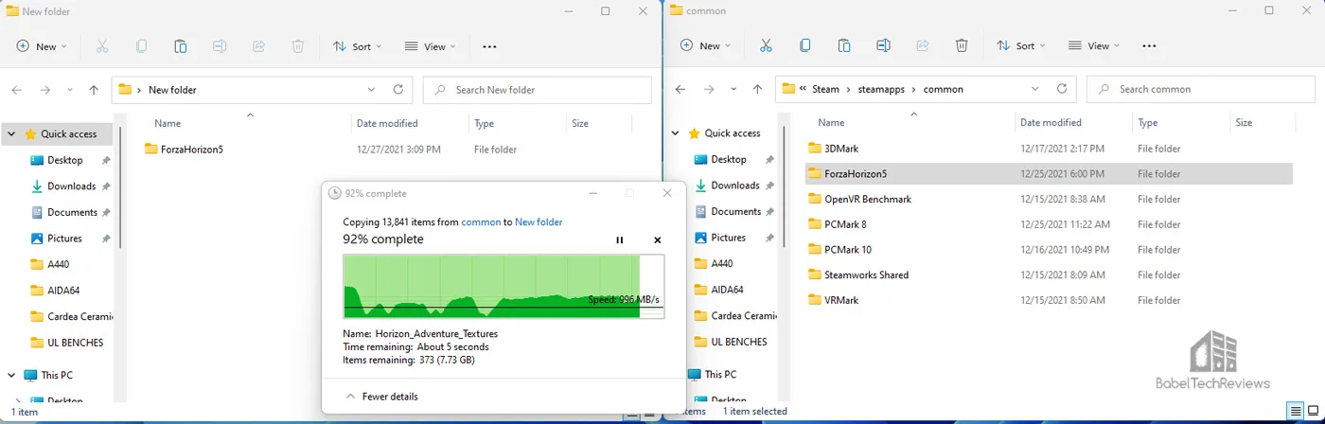This screenshot has width=1325, height=424.
Task: Collapse Quick access in New folder window
Action: tap(11, 134)
